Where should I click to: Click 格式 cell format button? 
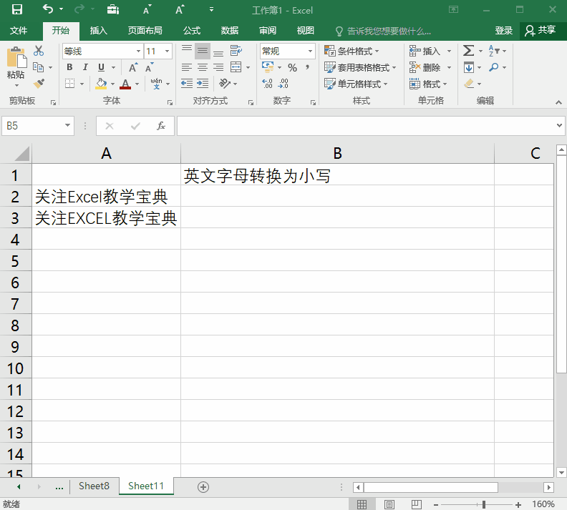coord(429,84)
